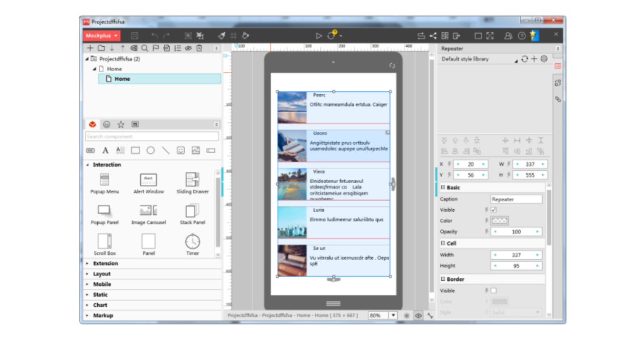Select the Popup Menu component
The image size is (643, 354).
[x=105, y=183]
